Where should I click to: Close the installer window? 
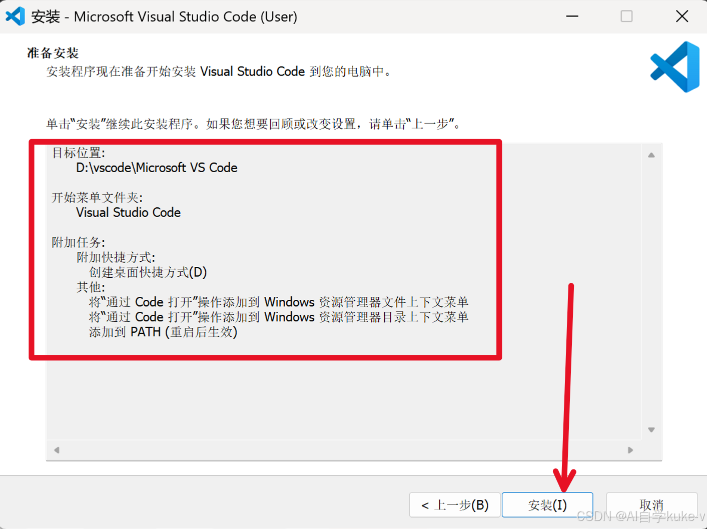(682, 17)
